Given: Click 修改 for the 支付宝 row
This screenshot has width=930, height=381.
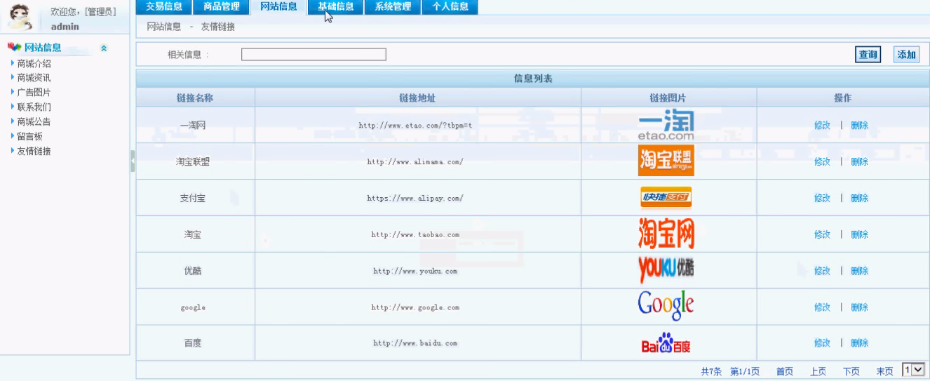Looking at the screenshot, I should click(x=822, y=199).
